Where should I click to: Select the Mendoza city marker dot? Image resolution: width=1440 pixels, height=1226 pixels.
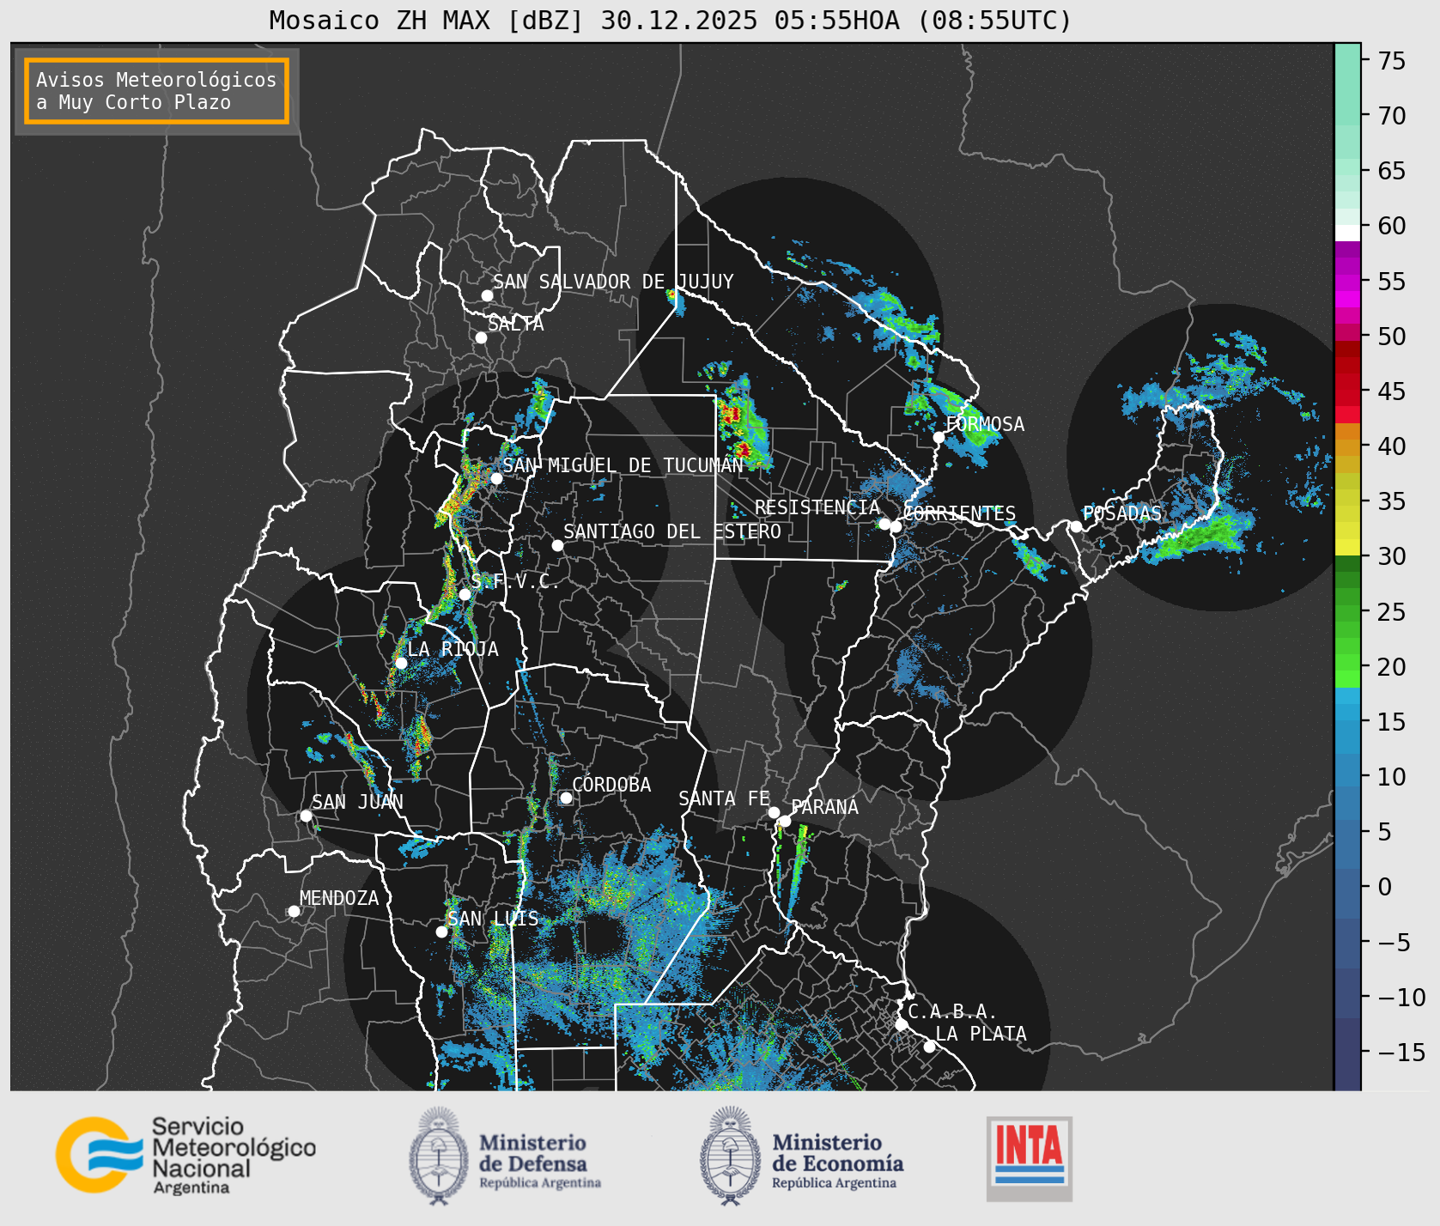tap(294, 911)
